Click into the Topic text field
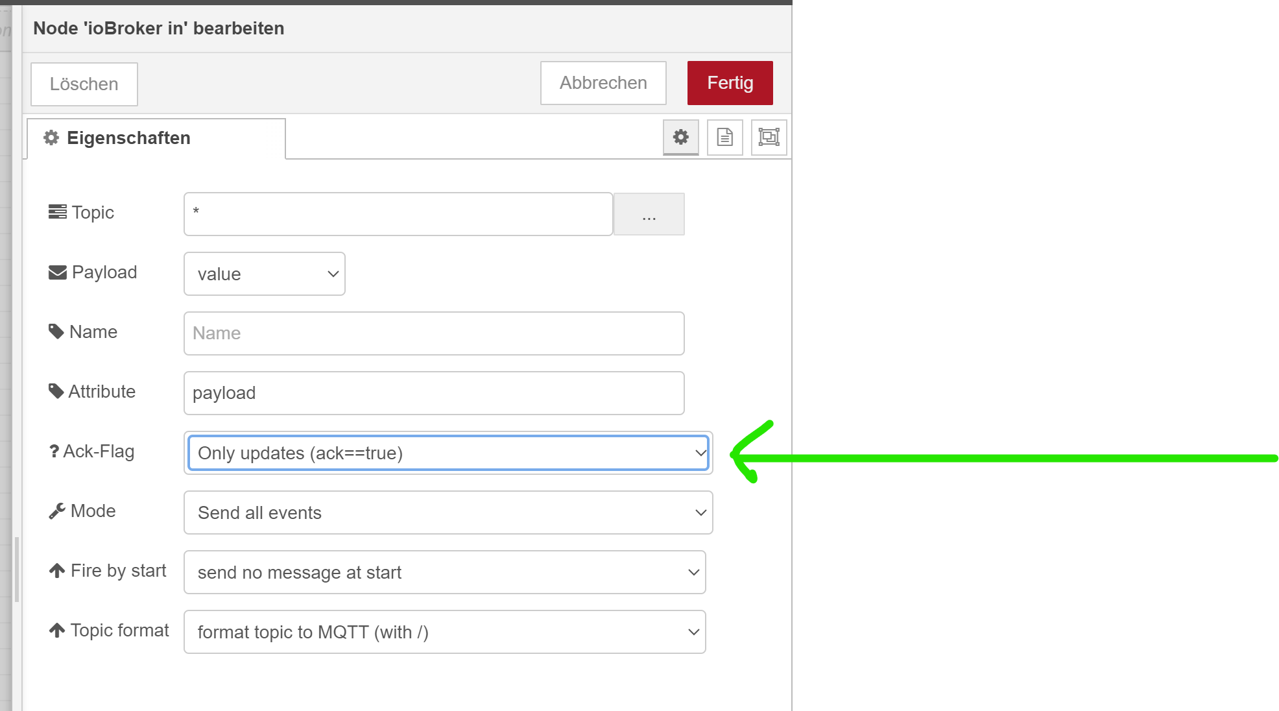Image resolution: width=1279 pixels, height=711 pixels. 398,214
